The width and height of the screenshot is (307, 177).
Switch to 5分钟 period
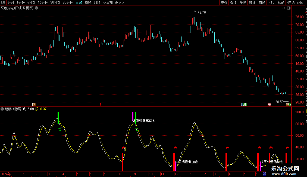pos(31,2)
